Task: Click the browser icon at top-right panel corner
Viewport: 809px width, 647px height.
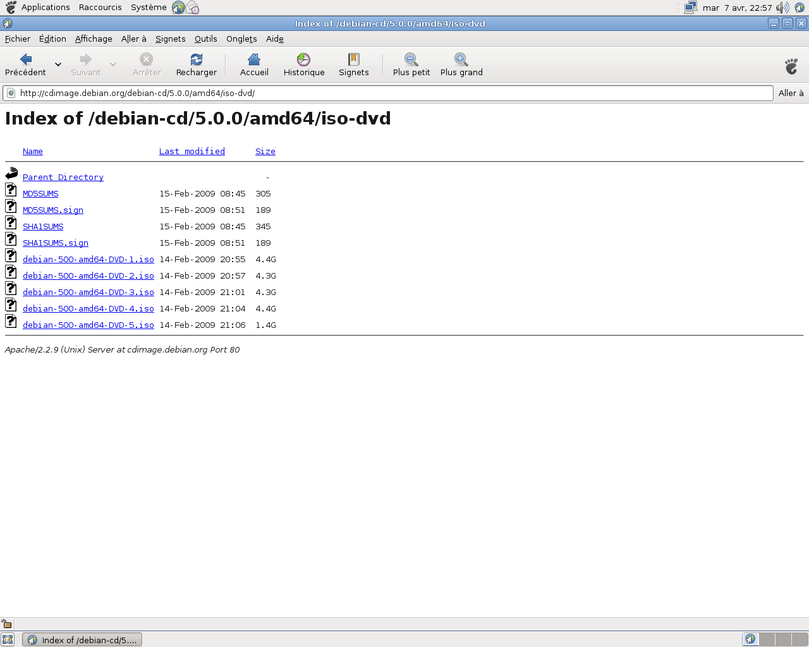Action: point(800,8)
